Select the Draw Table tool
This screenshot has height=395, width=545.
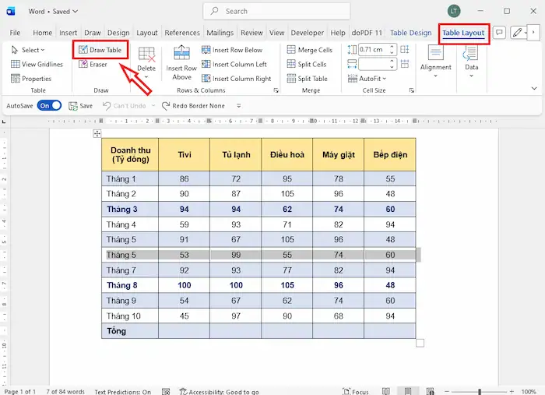[x=101, y=50]
